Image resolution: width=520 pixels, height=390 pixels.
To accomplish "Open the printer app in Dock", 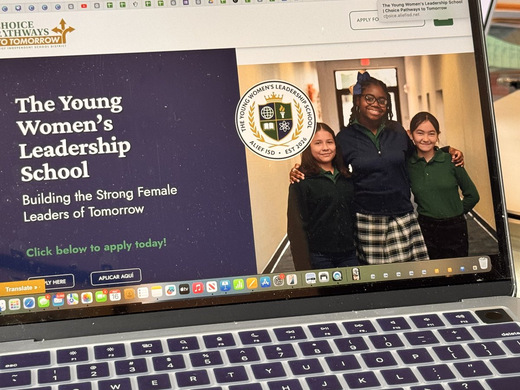I will [324, 277].
